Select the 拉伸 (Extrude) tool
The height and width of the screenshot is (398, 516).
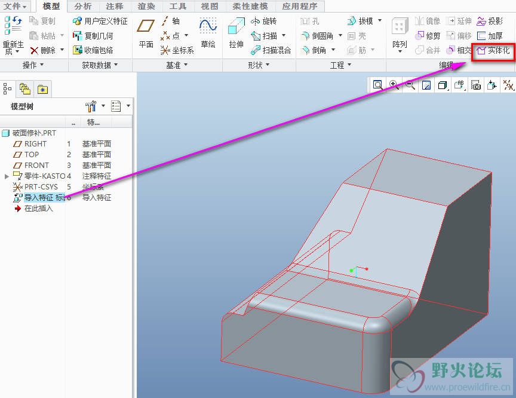(x=236, y=33)
